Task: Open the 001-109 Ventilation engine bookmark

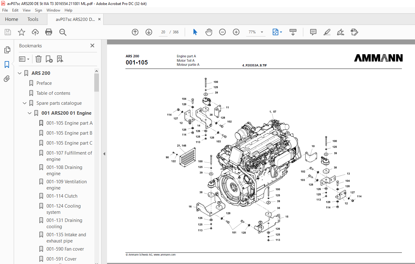Action: 66,185
